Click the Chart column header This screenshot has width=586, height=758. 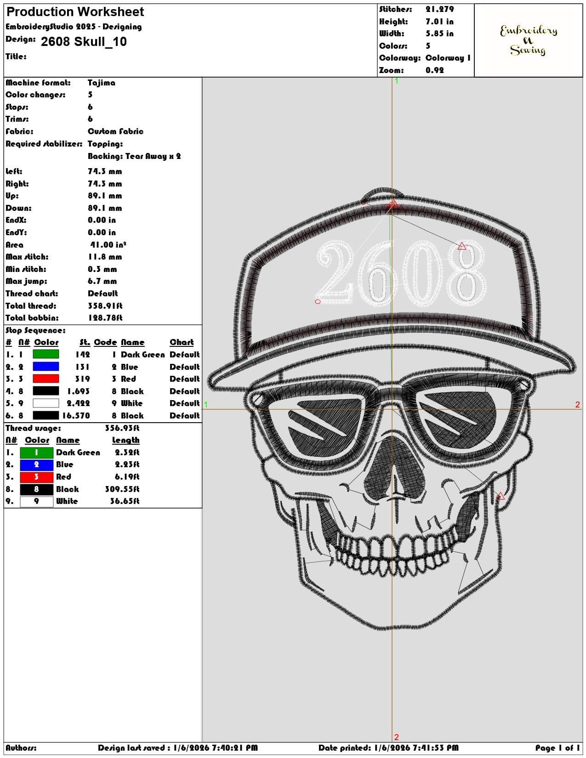182,342
